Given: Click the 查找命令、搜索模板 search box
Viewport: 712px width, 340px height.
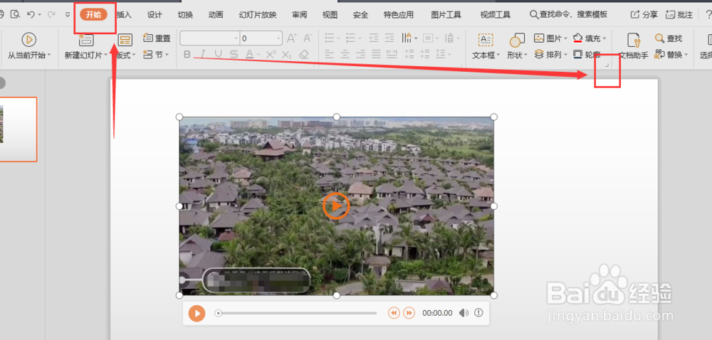Looking at the screenshot, I should (568, 14).
